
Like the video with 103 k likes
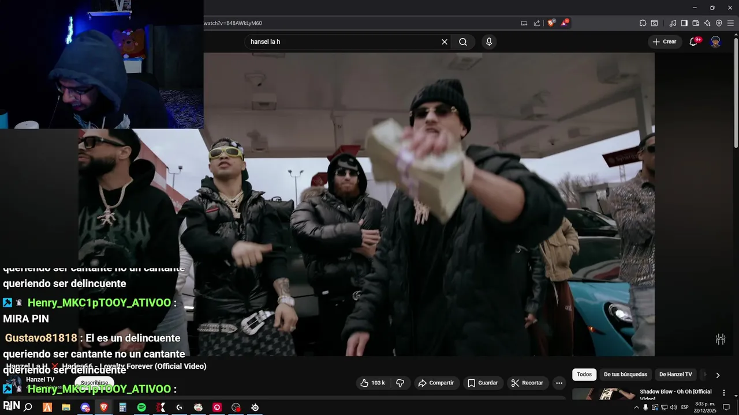click(372, 383)
